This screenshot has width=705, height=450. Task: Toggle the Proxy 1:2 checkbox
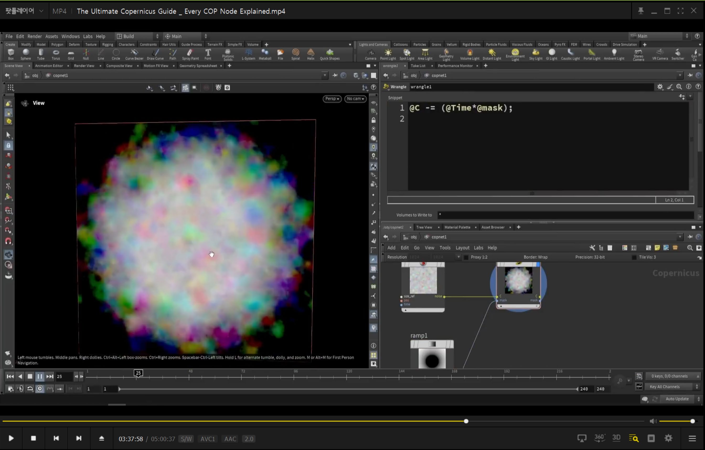tap(466, 257)
